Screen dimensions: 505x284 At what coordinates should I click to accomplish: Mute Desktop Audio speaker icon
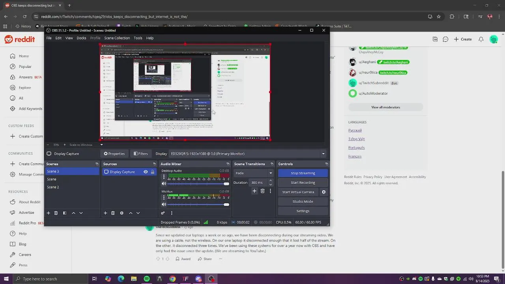click(x=164, y=184)
